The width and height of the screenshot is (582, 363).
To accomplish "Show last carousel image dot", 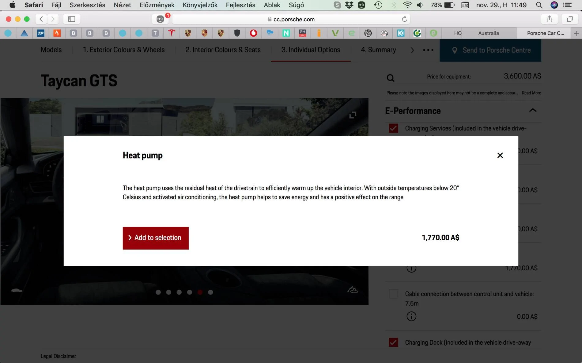I will [210, 292].
